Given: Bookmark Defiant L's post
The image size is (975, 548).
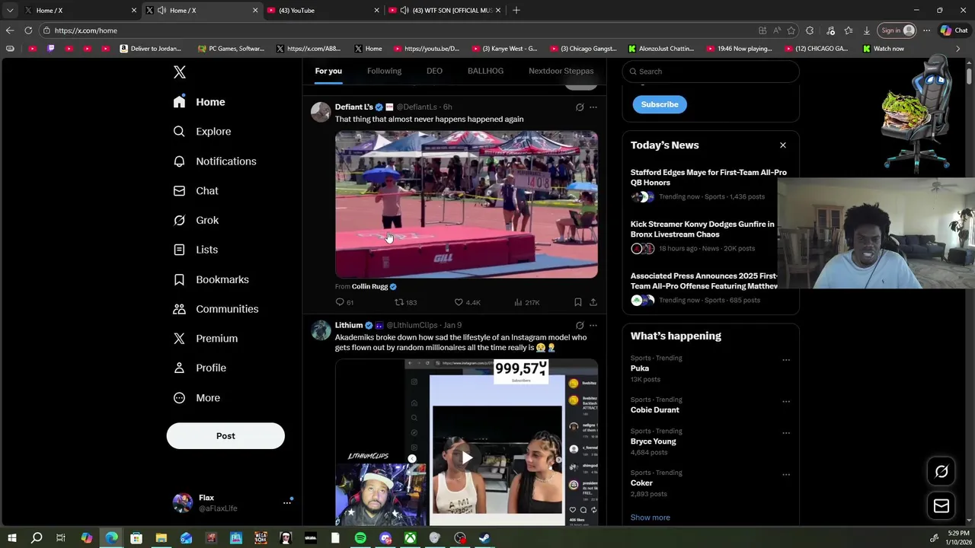Looking at the screenshot, I should [x=578, y=303].
